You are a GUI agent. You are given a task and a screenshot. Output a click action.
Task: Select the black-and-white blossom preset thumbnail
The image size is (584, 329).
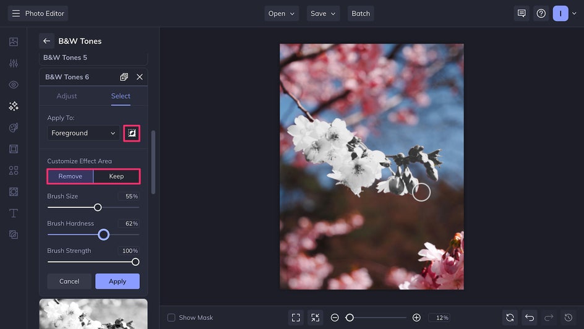tap(93, 314)
